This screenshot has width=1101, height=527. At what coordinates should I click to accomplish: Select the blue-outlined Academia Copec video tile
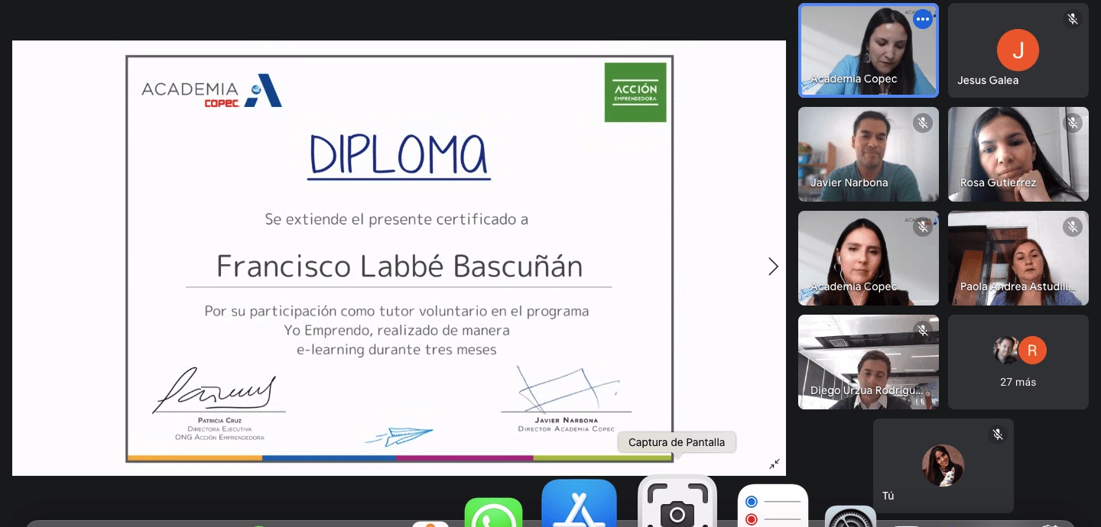pyautogui.click(x=869, y=50)
